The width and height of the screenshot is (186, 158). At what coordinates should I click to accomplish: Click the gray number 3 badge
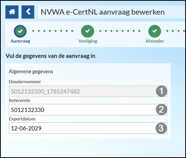pos(161,128)
